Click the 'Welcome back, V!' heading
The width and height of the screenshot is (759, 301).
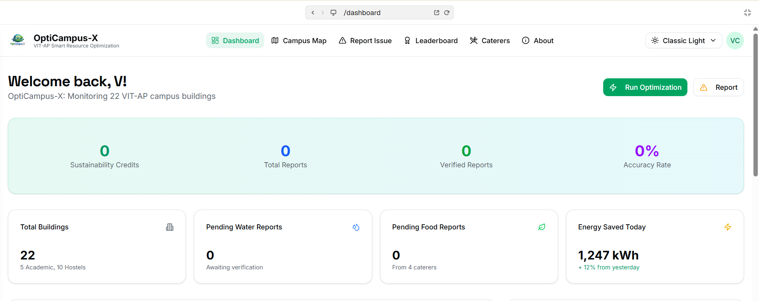coord(67,81)
